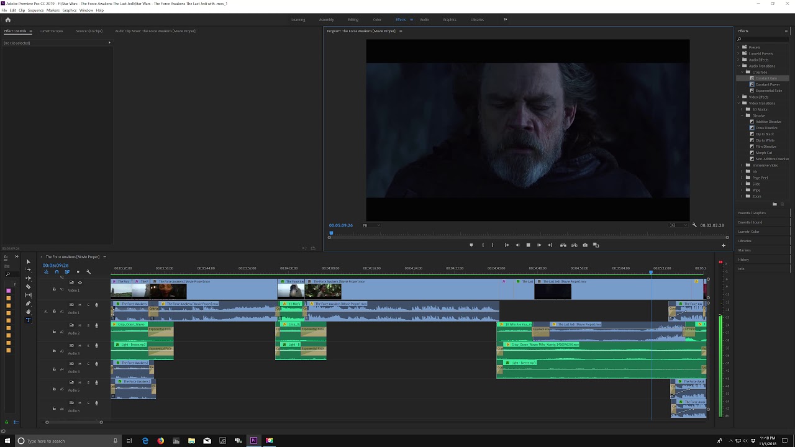
Task: Collapse Audio Transitions folder
Action: tap(739, 66)
